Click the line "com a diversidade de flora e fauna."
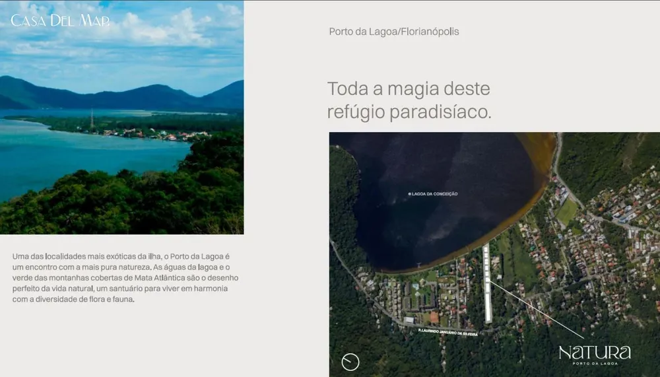 (73, 300)
